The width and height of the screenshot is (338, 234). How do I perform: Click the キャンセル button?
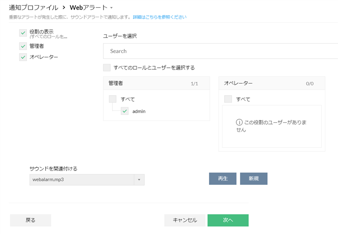click(185, 220)
